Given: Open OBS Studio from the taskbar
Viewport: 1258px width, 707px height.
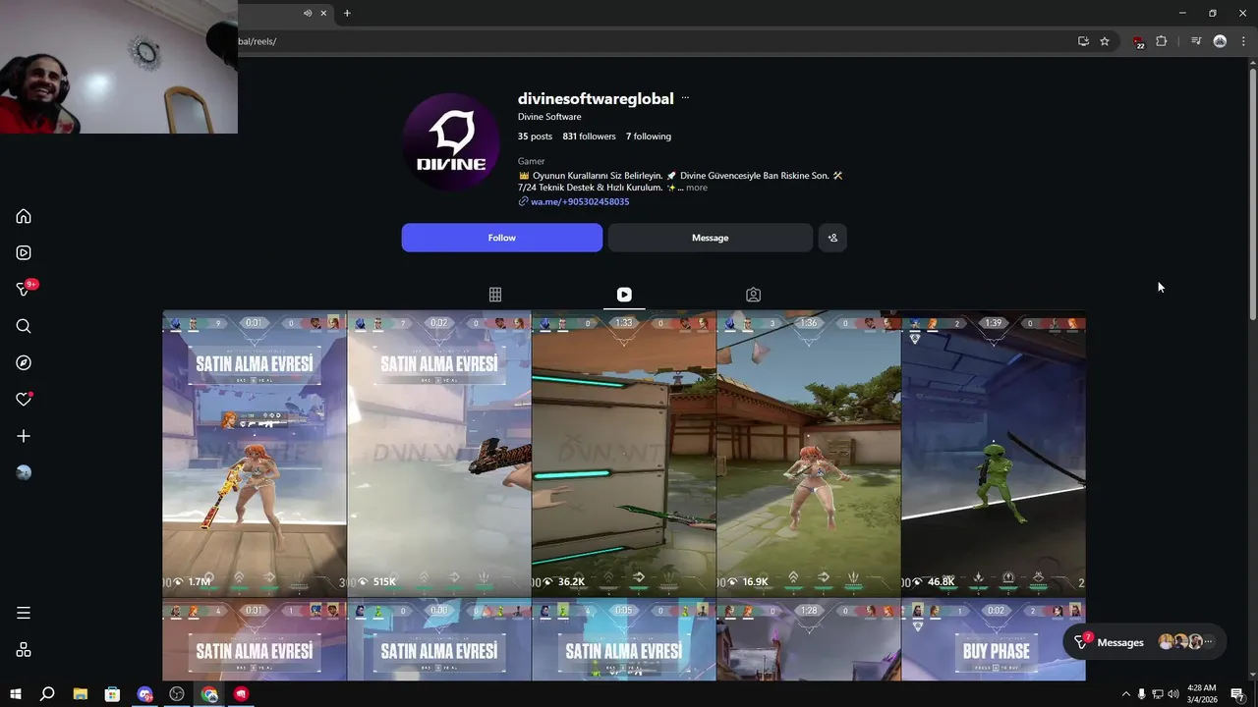Looking at the screenshot, I should (x=177, y=694).
